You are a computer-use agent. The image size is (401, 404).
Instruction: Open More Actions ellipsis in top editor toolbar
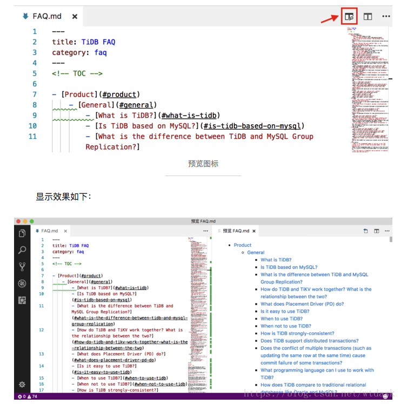(386, 16)
